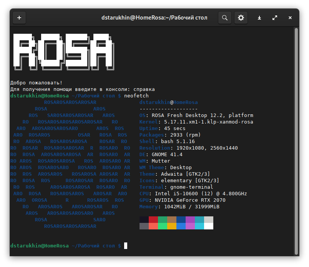Open the terminal search magnifier
The width and height of the screenshot is (309, 267).
click(225, 18)
